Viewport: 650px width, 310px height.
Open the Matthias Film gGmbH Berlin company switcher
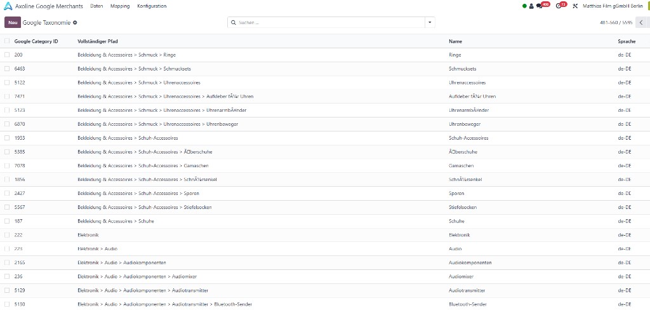613,6
